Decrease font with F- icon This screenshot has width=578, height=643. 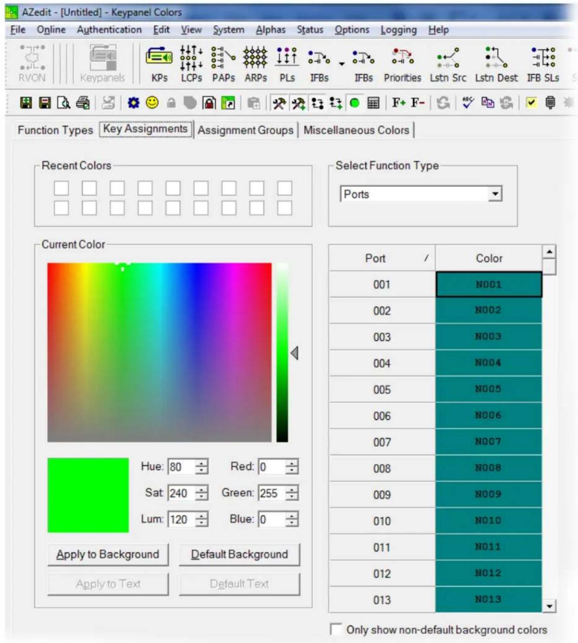pyautogui.click(x=417, y=102)
